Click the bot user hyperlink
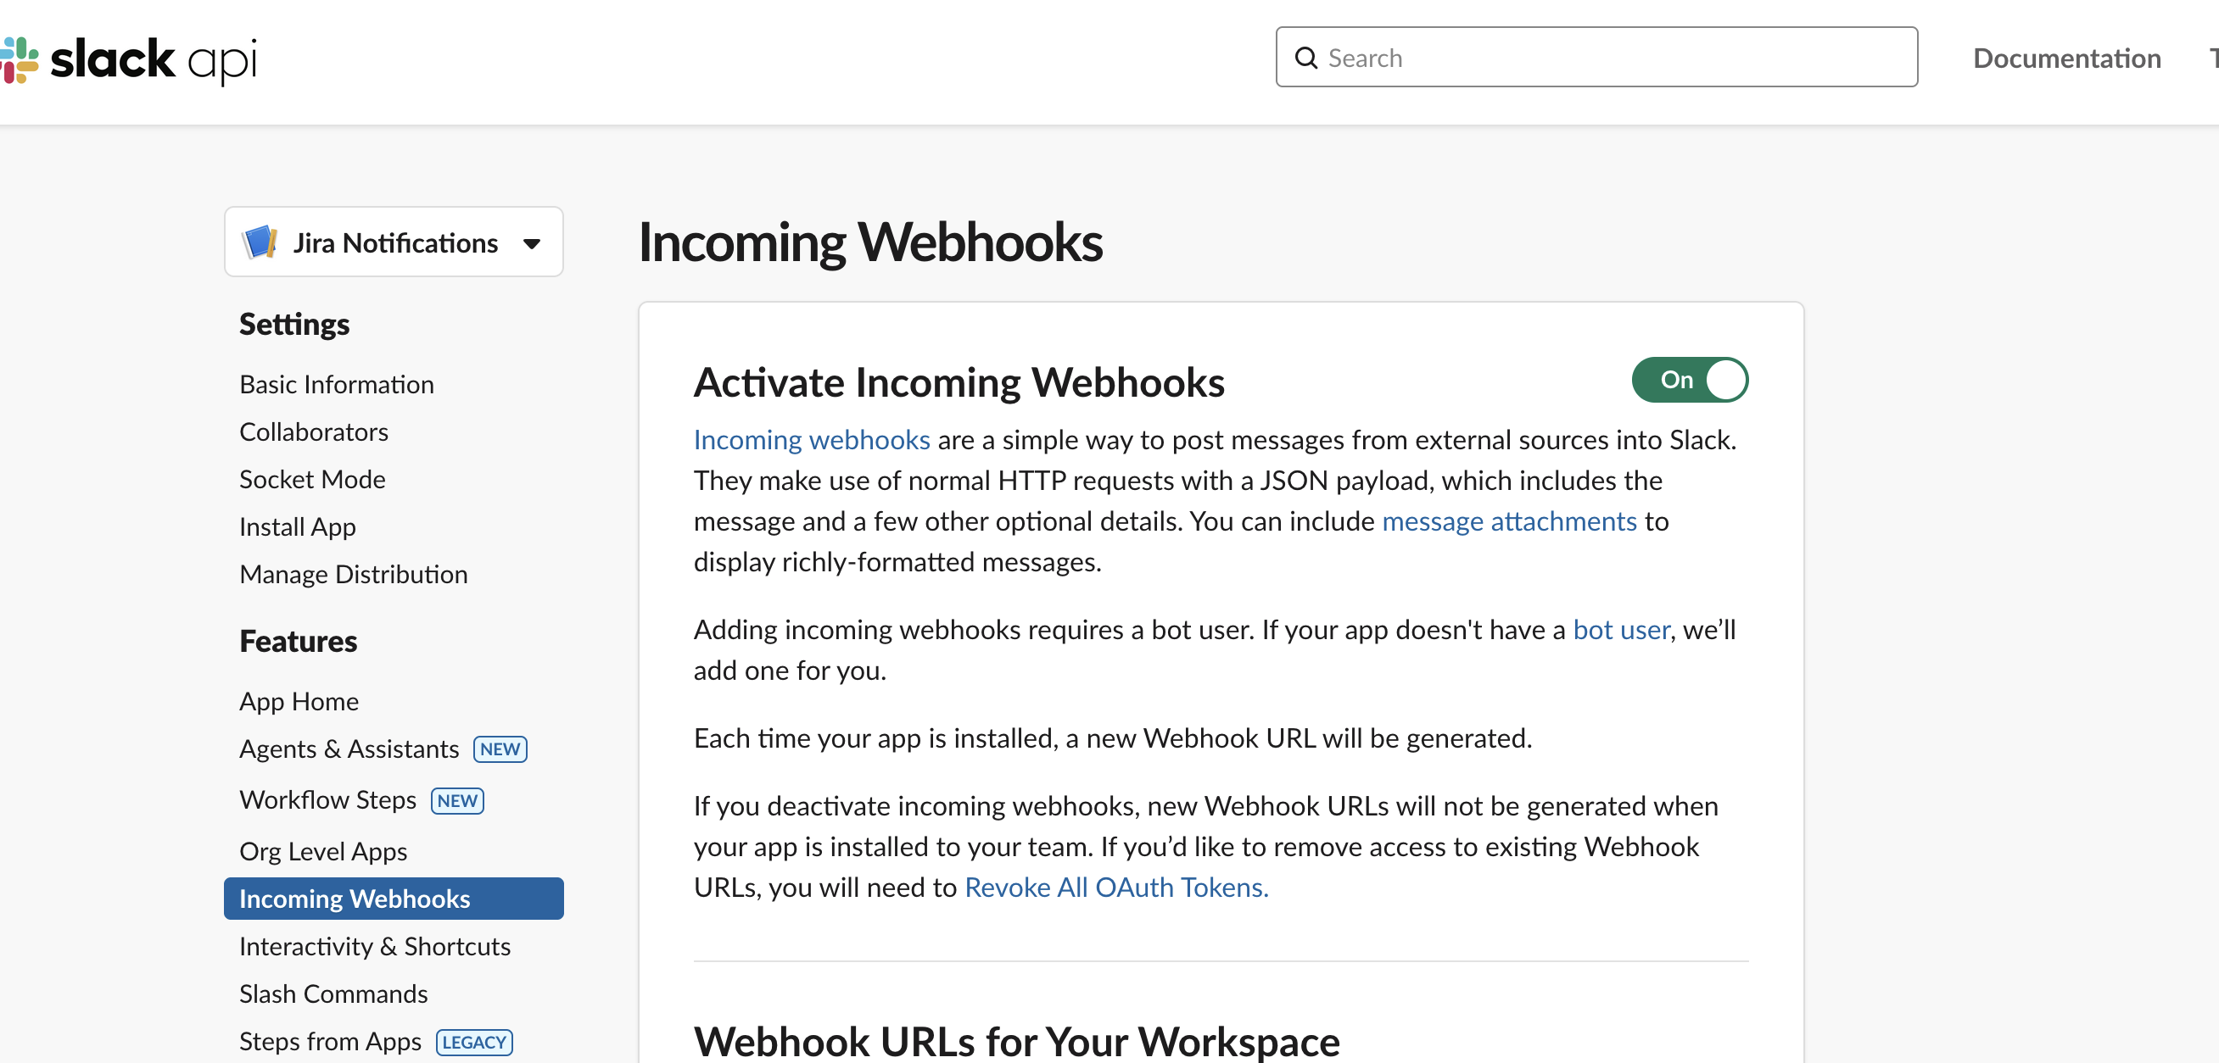Screen dimensions: 2219x1063 coord(1620,629)
